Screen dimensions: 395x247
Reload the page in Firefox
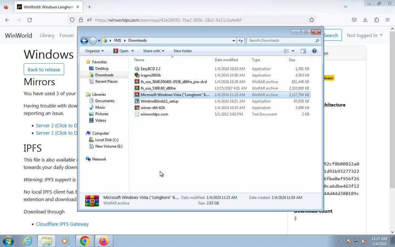(30, 20)
